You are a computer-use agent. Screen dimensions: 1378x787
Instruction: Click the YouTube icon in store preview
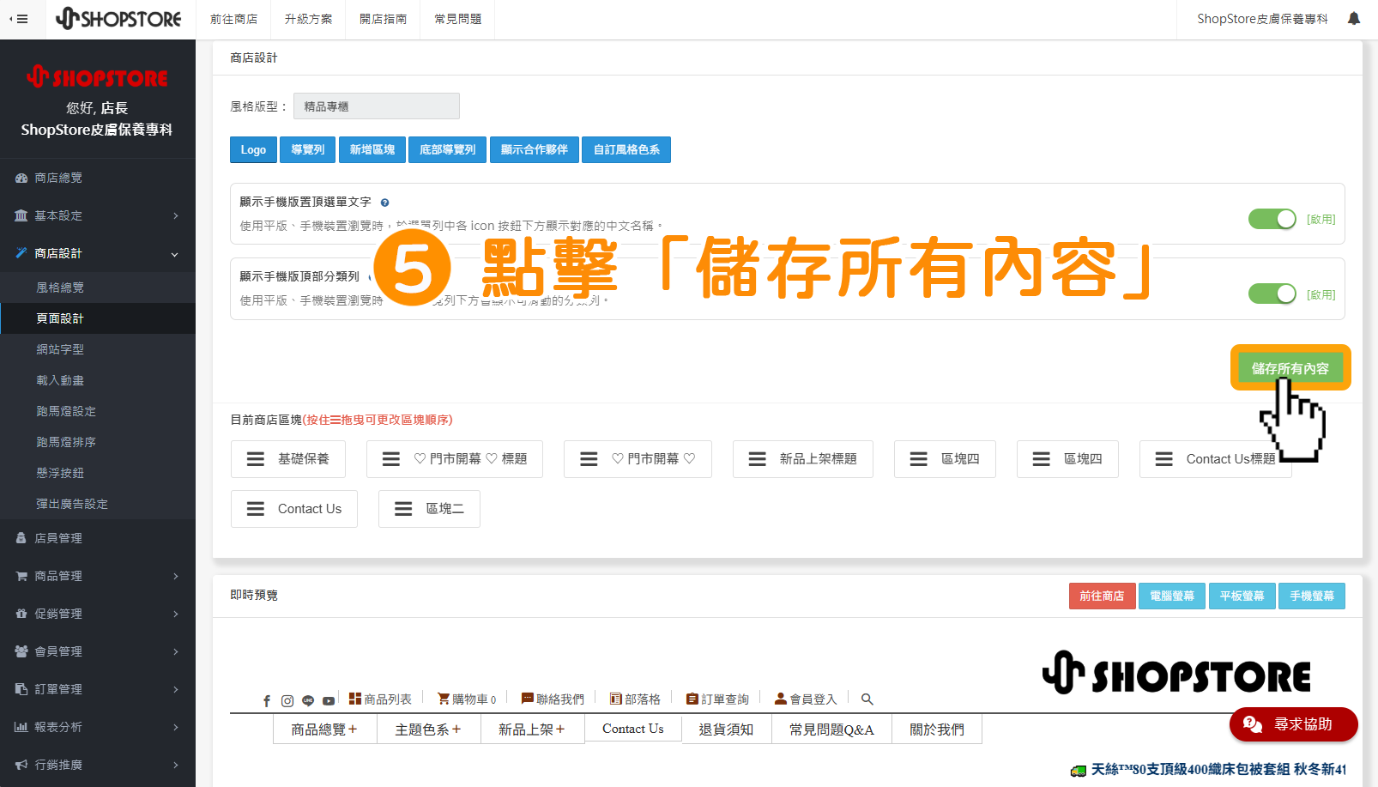click(328, 699)
